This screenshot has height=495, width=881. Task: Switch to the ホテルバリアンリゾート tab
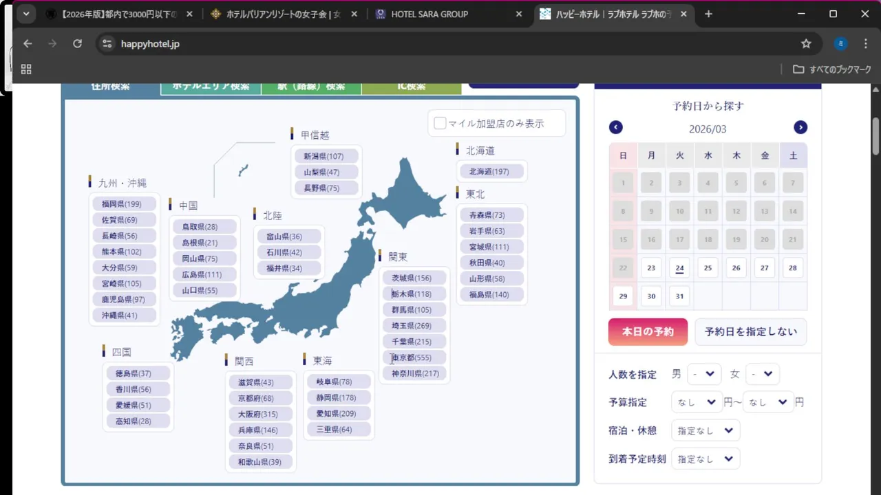tap(284, 14)
